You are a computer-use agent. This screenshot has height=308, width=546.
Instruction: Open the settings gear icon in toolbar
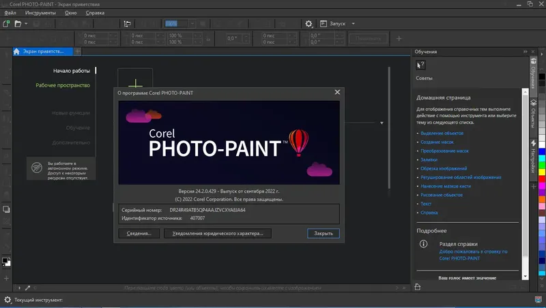(308, 23)
